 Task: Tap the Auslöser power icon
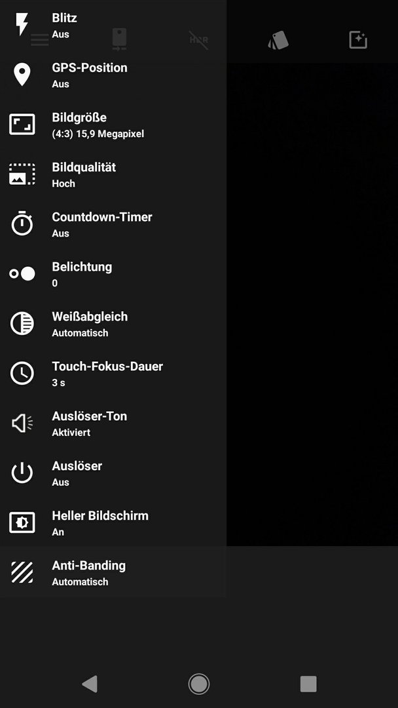point(22,473)
